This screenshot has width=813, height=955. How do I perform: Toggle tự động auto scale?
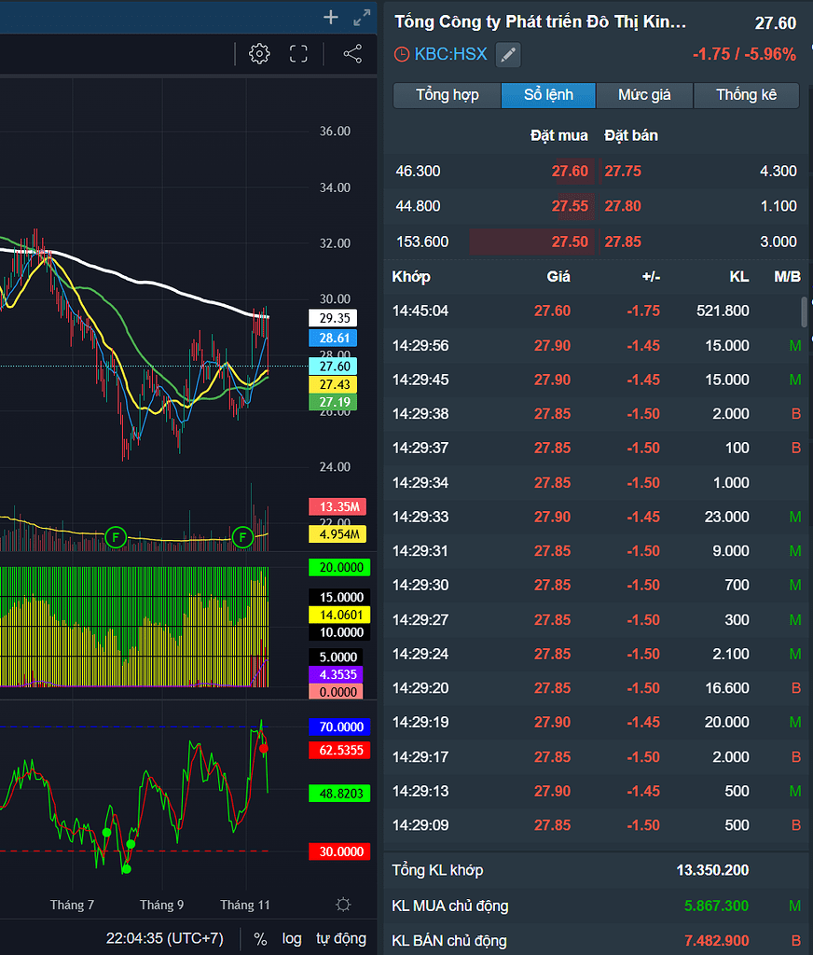tap(340, 938)
